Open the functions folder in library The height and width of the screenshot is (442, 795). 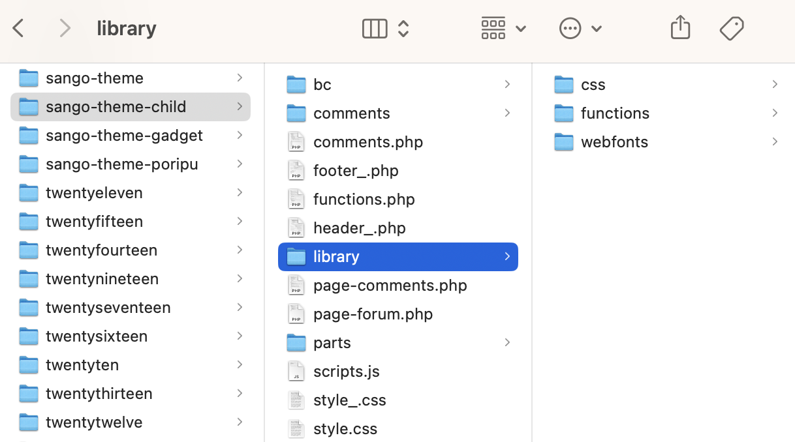tap(614, 113)
